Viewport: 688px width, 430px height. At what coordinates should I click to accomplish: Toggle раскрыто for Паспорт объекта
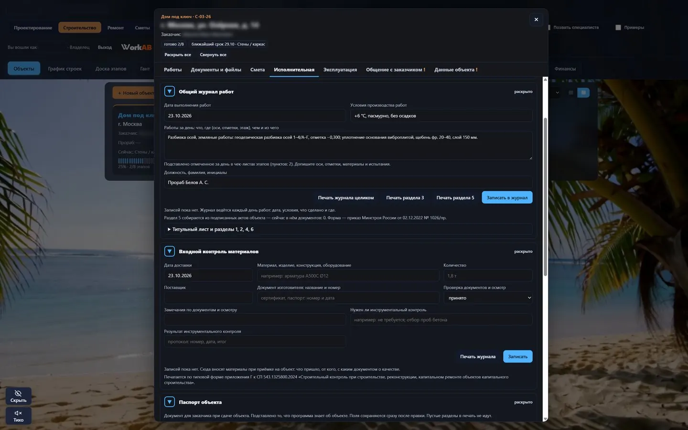coord(523,402)
